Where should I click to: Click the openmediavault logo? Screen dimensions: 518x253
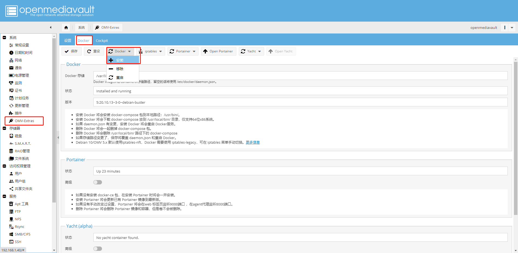tap(50, 11)
